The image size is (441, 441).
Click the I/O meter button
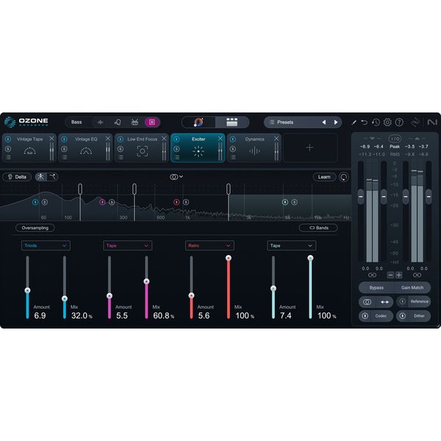(x=395, y=139)
